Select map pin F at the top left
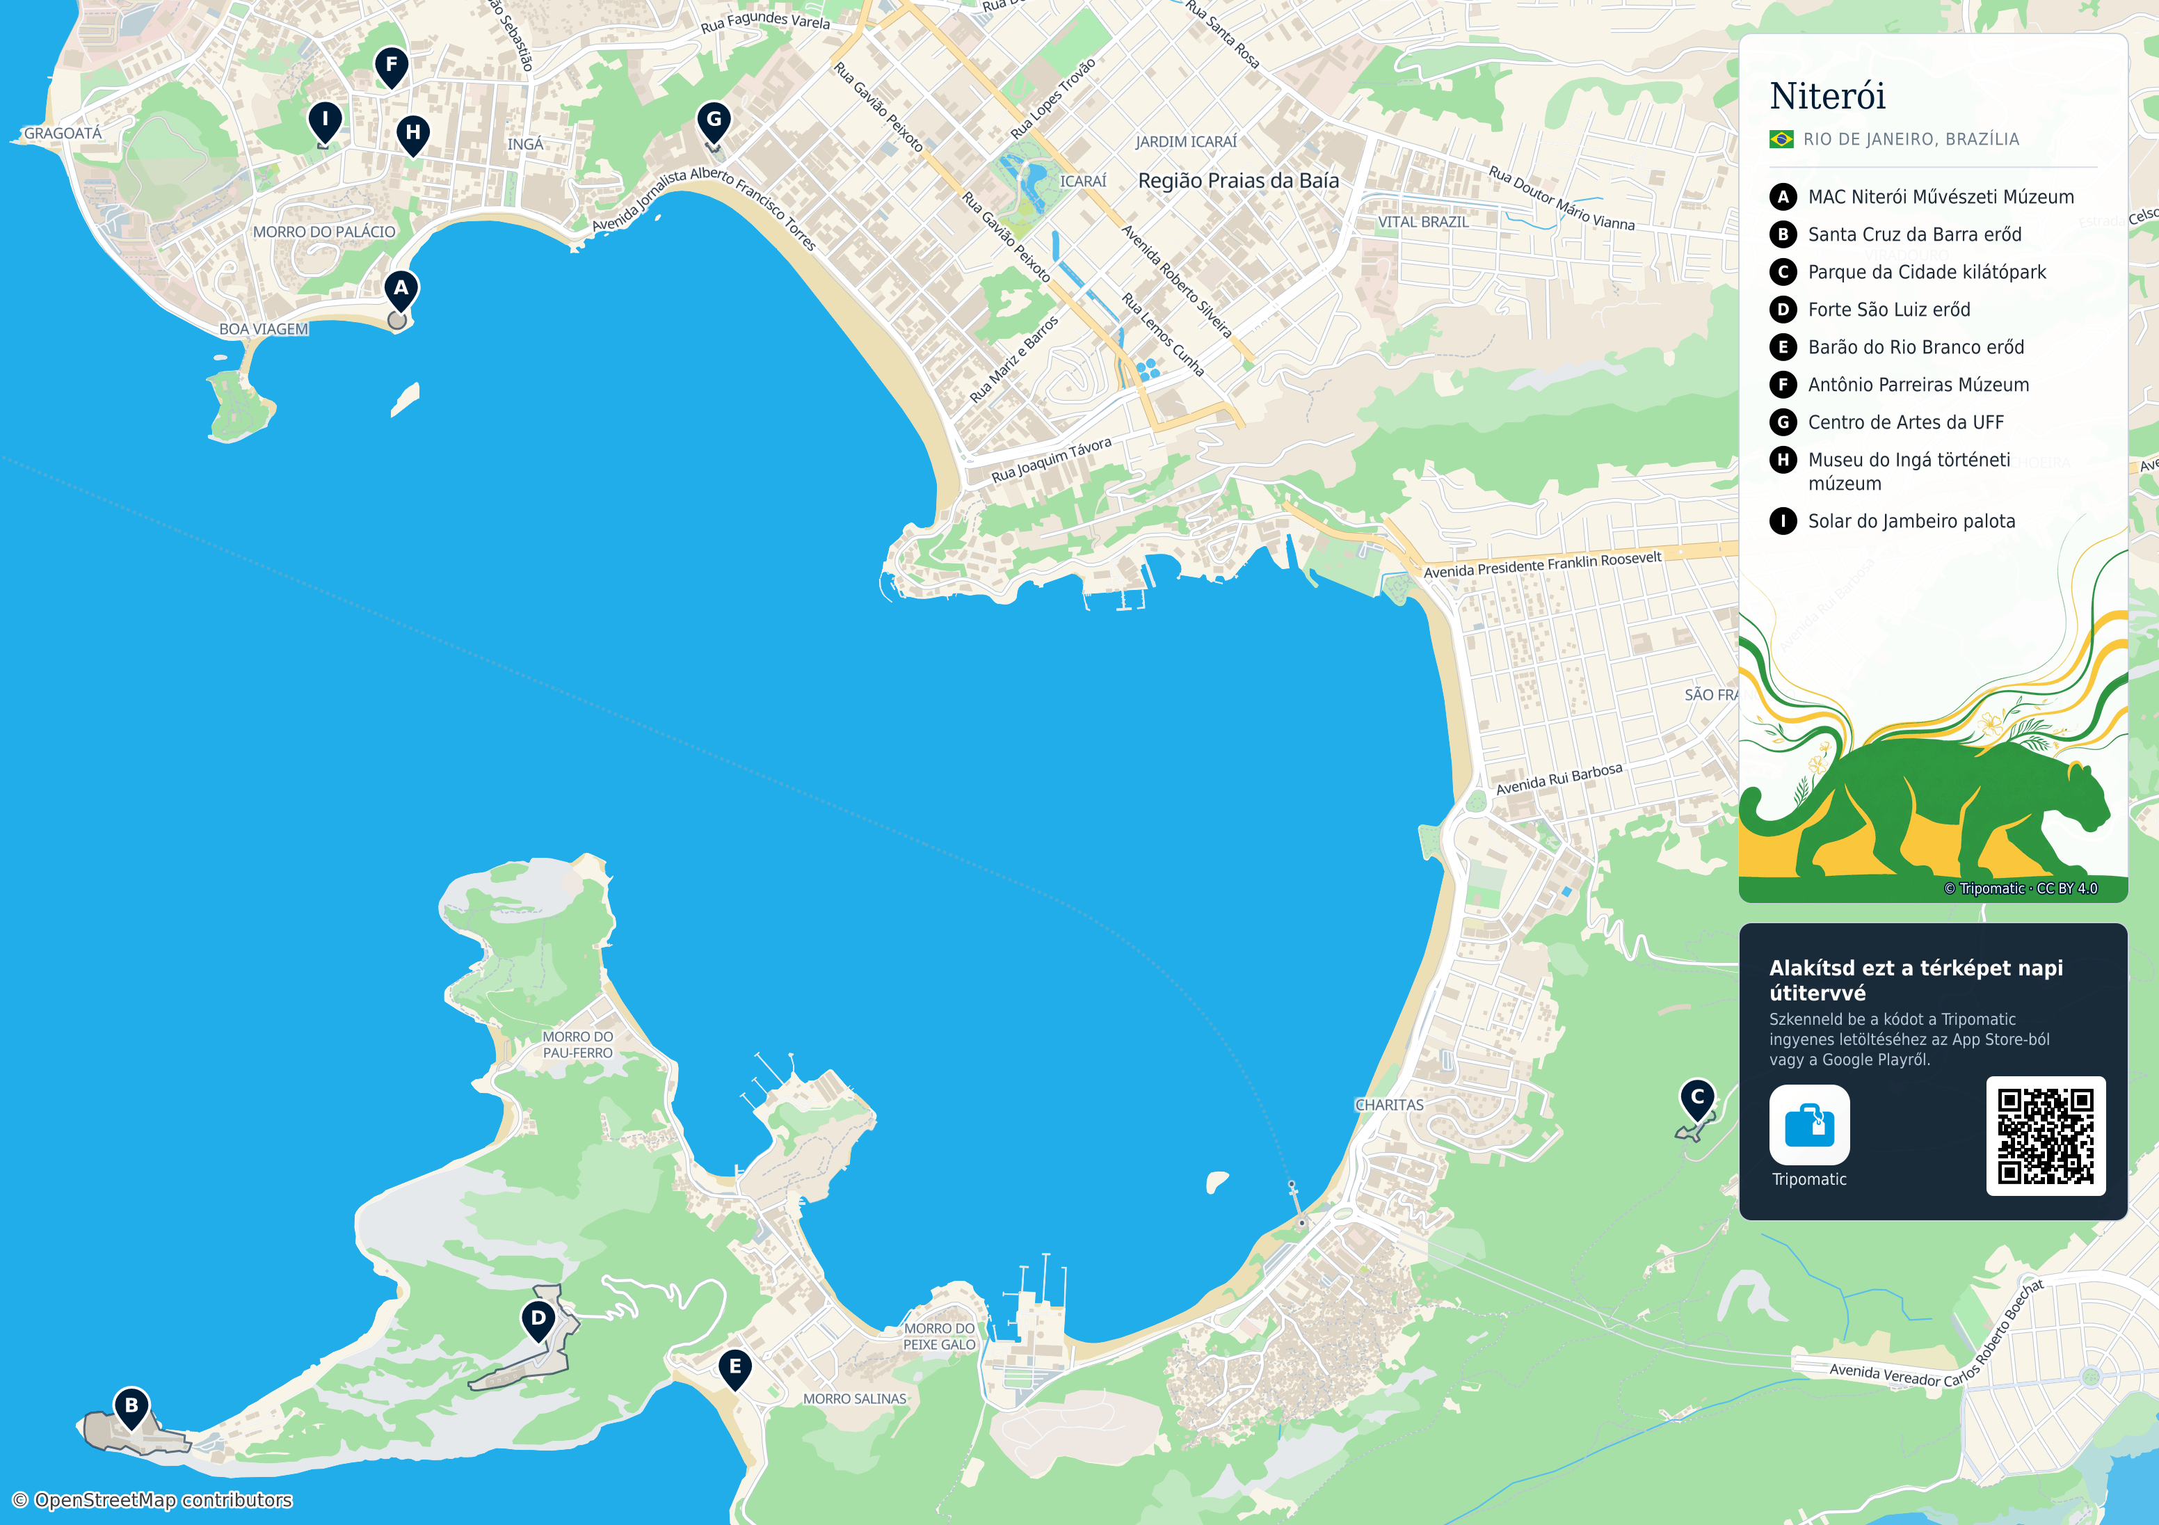 (391, 67)
